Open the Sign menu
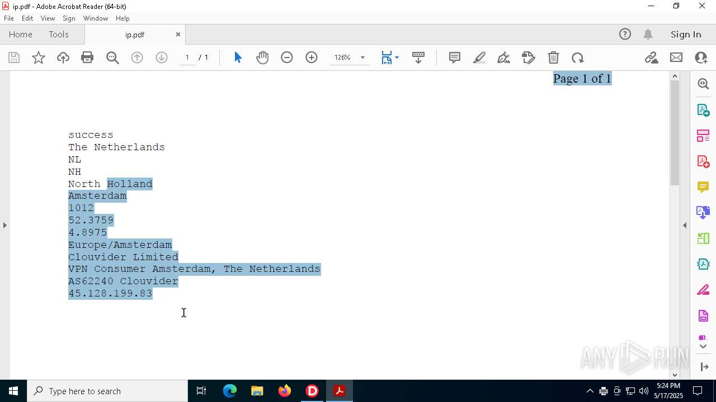 coord(69,18)
